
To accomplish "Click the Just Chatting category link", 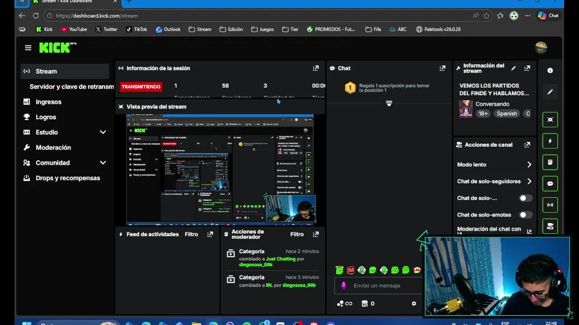I will pos(280,259).
